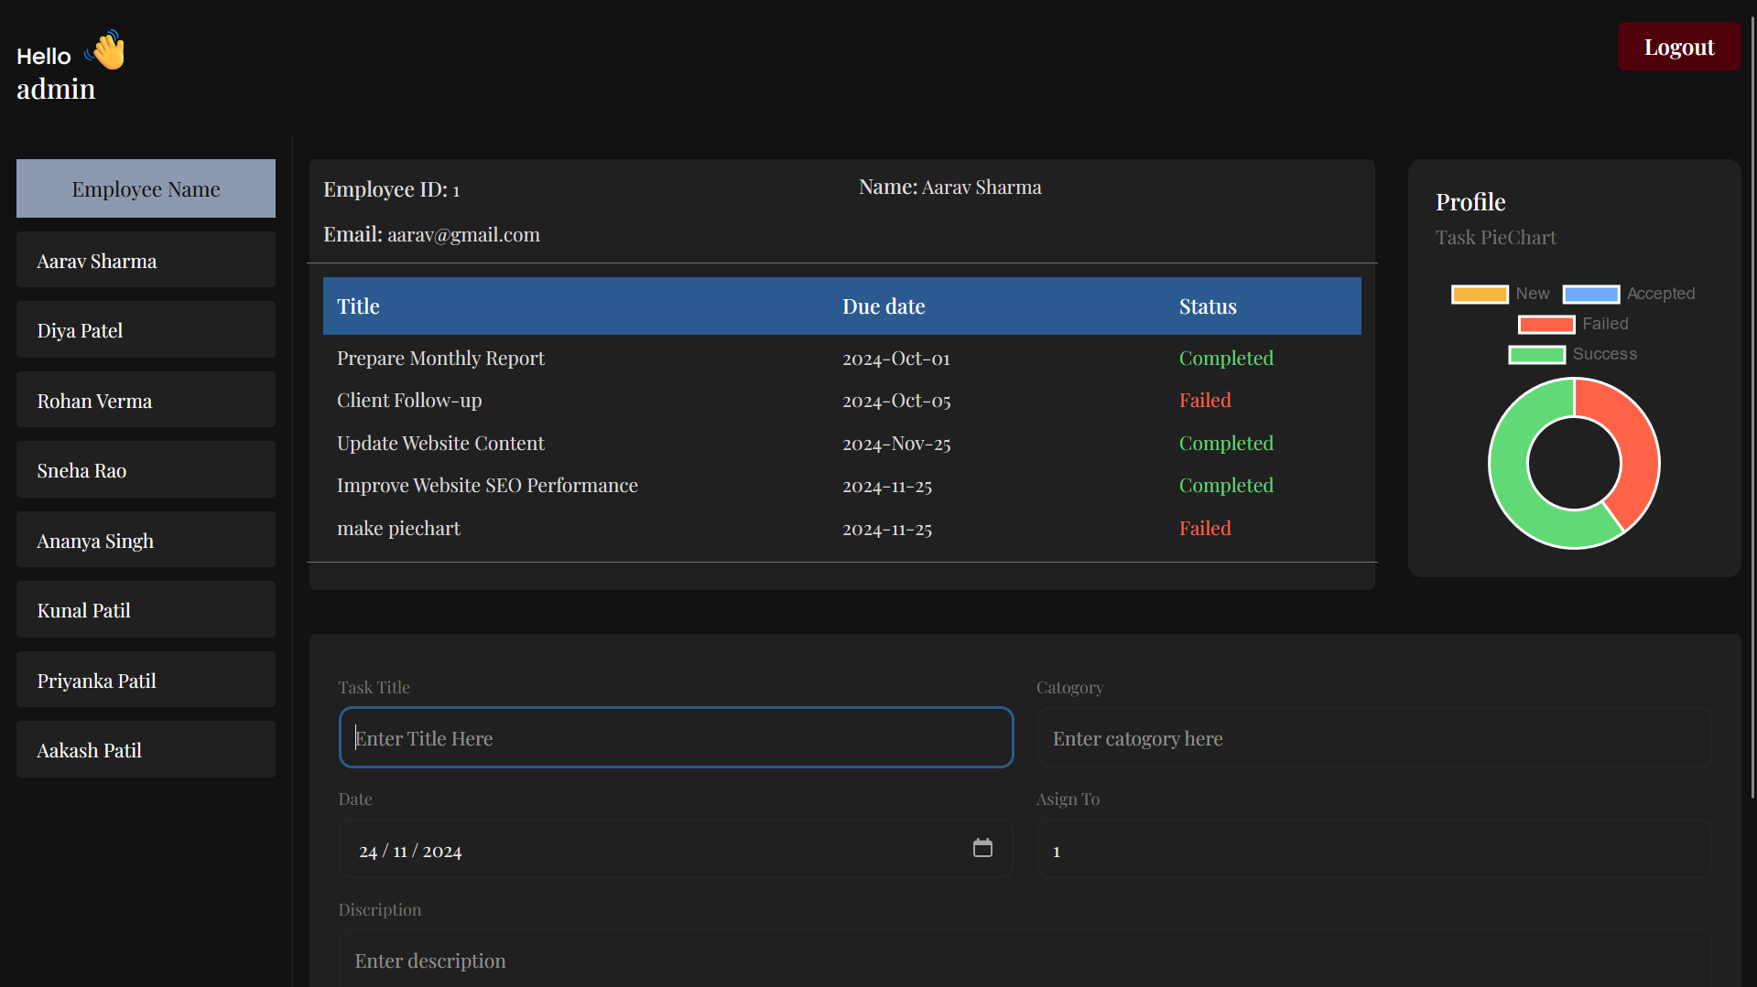Screen dimensions: 1757x987
Task: Click Completed status of Update Website Content
Action: point(1226,443)
